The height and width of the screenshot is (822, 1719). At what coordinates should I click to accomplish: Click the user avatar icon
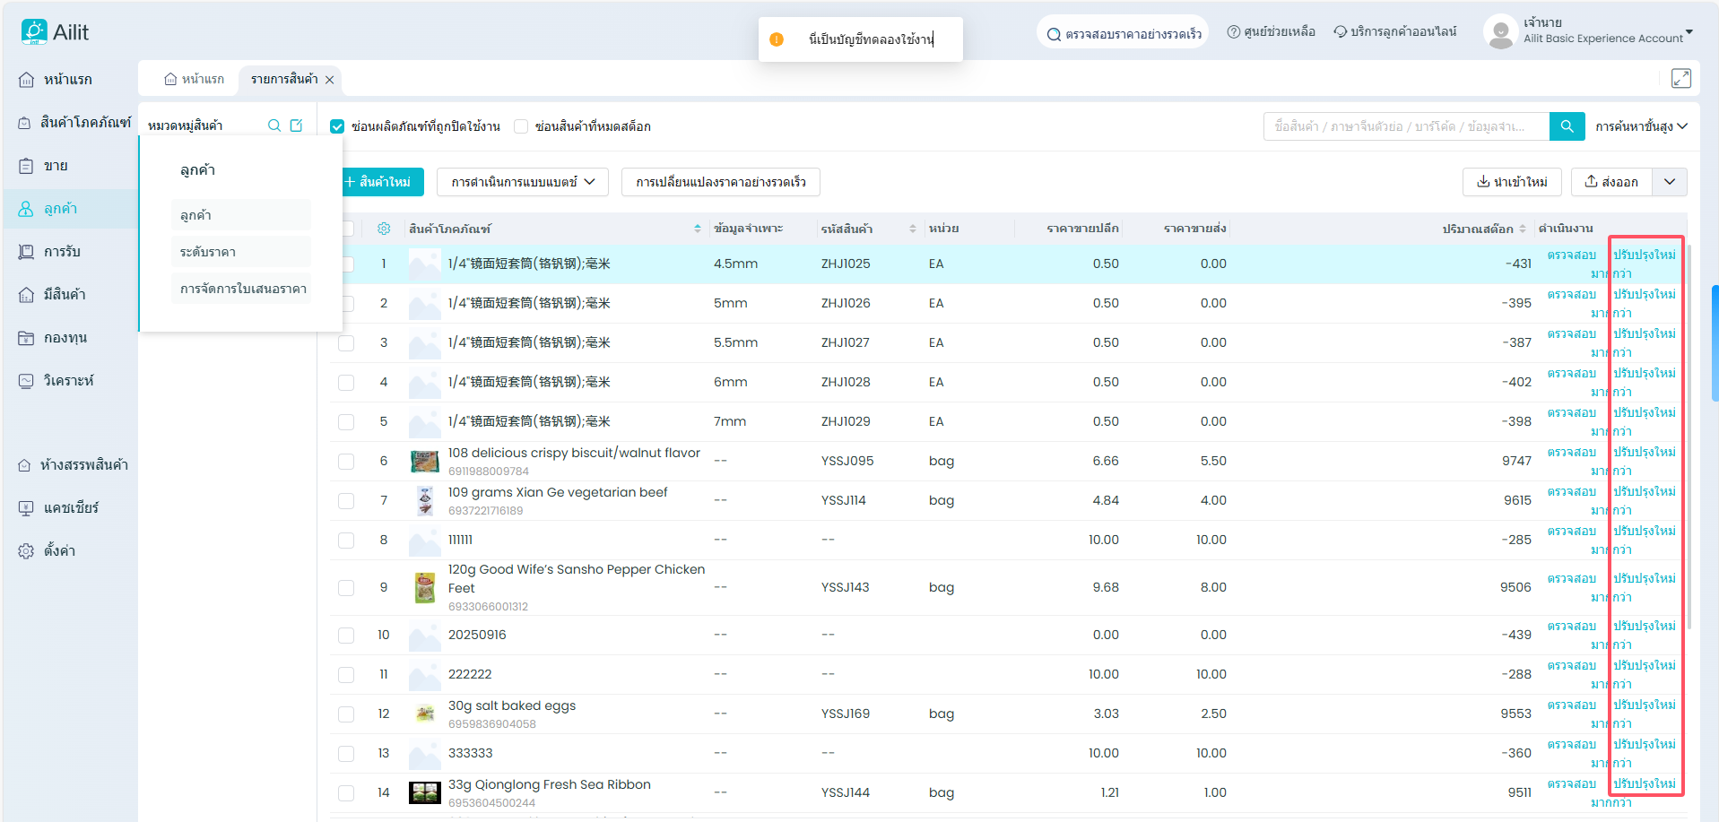(1500, 32)
